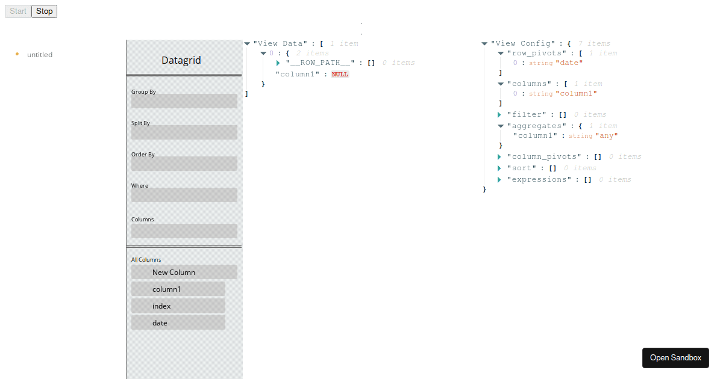Screen dimensions: 723x379
Task: Click the Where filter field
Action: pyautogui.click(x=184, y=194)
